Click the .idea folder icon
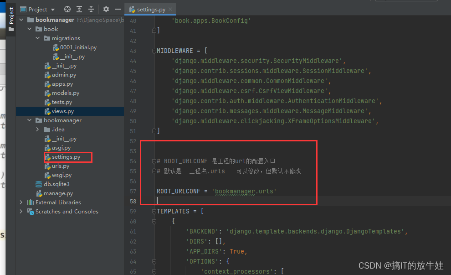The width and height of the screenshot is (451, 275). (47, 130)
